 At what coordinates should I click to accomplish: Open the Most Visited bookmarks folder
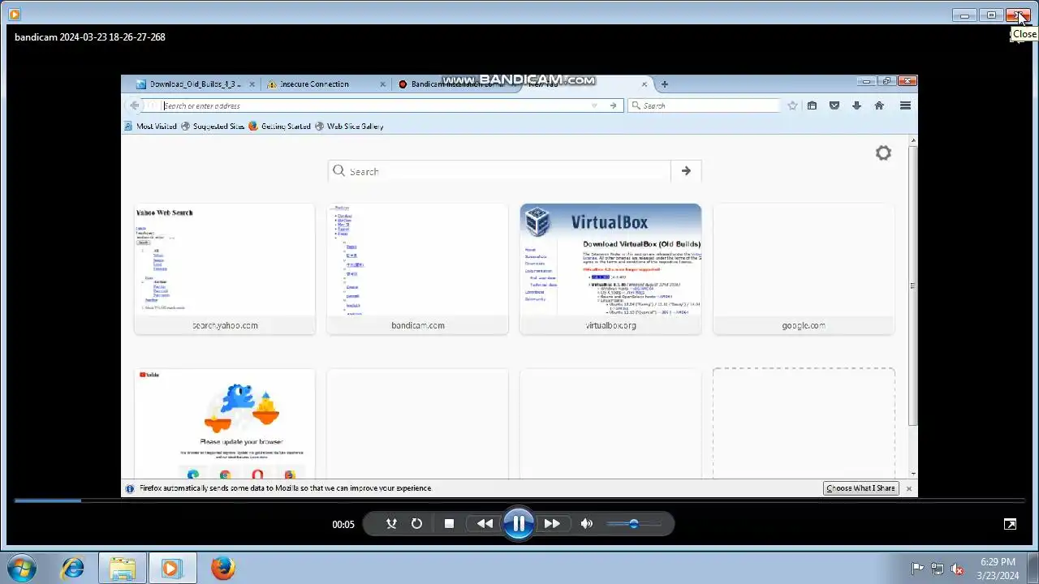(x=150, y=127)
